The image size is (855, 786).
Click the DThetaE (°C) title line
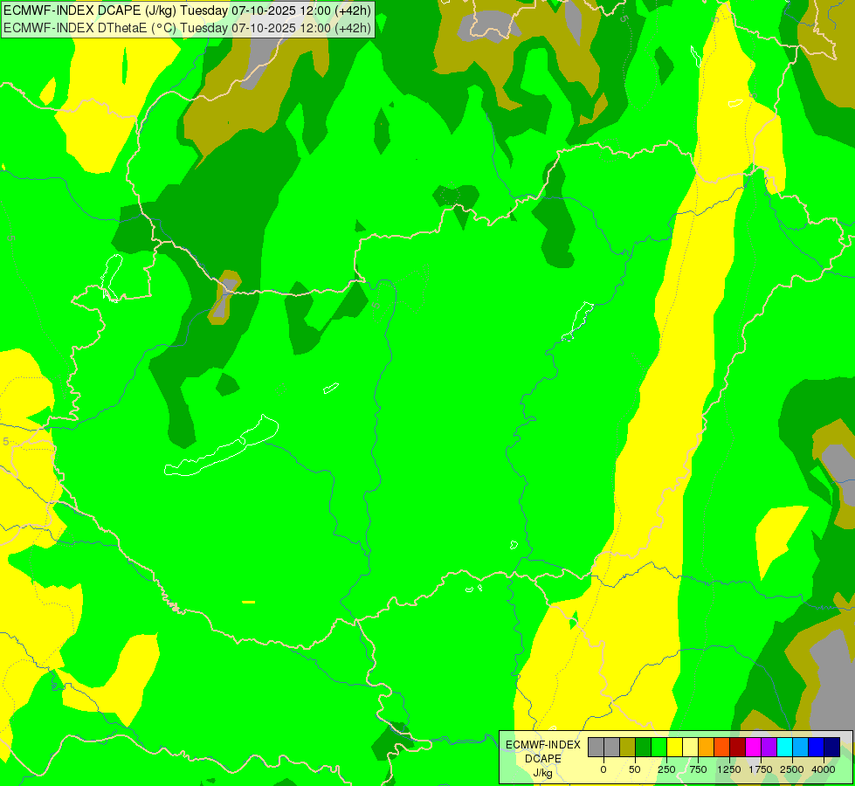187,28
